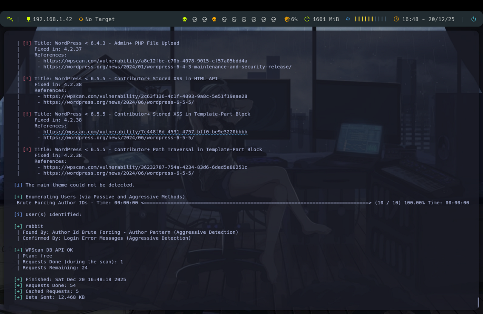Click the Requests Remaining: 24 line
483x314 pixels.
pyautogui.click(x=55, y=268)
